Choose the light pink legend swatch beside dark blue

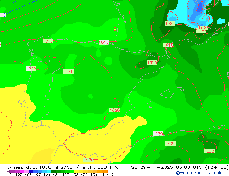[26, 171]
